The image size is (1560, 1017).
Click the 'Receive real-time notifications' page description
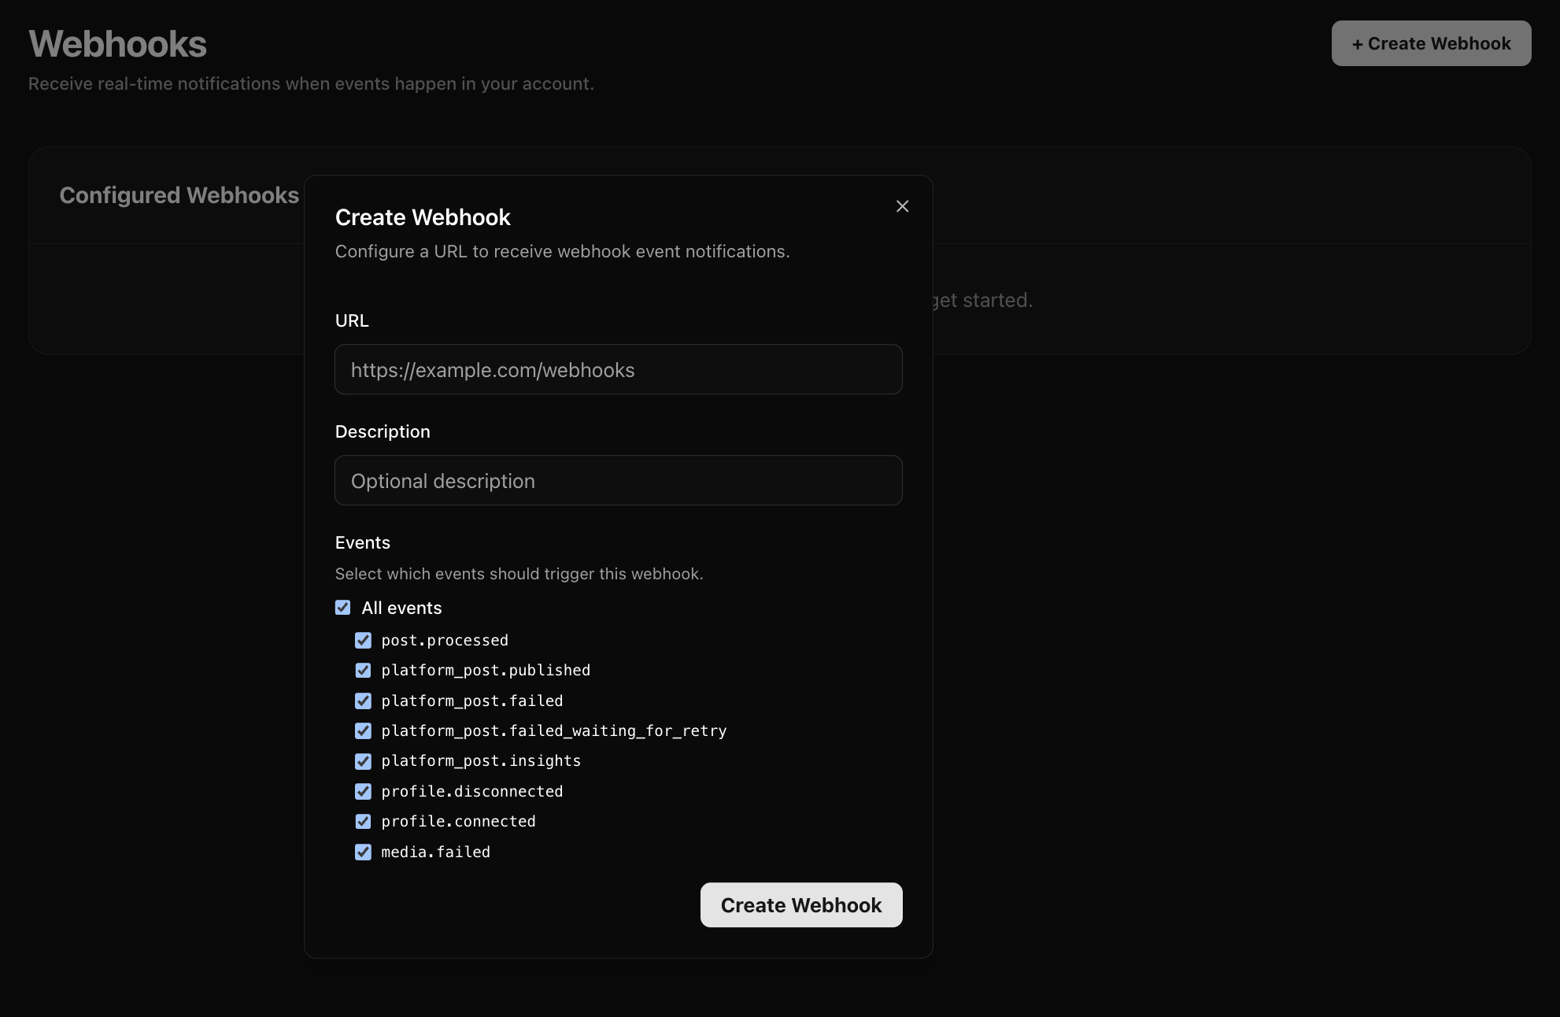point(311,83)
